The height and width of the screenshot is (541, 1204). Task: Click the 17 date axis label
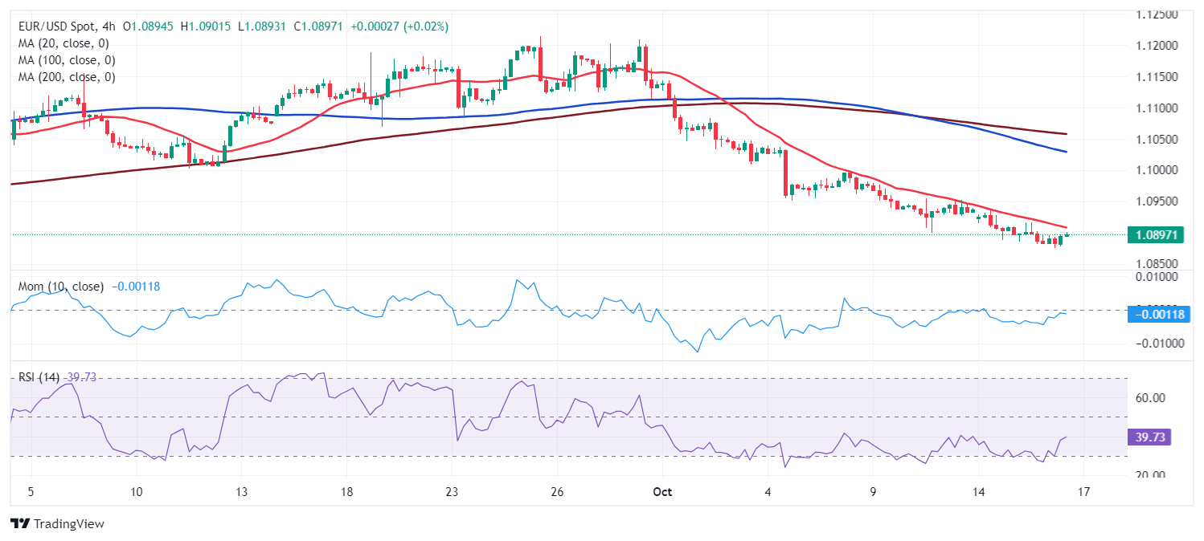pyautogui.click(x=1083, y=491)
